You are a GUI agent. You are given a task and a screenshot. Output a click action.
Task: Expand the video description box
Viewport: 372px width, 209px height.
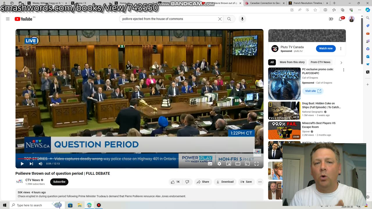click(139, 194)
